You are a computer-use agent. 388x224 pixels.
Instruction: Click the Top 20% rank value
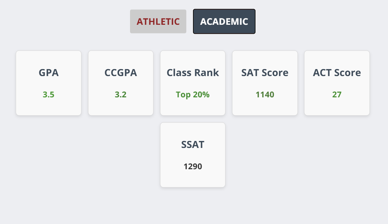193,95
